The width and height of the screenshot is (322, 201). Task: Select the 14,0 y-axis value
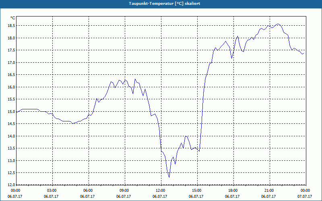(11, 136)
